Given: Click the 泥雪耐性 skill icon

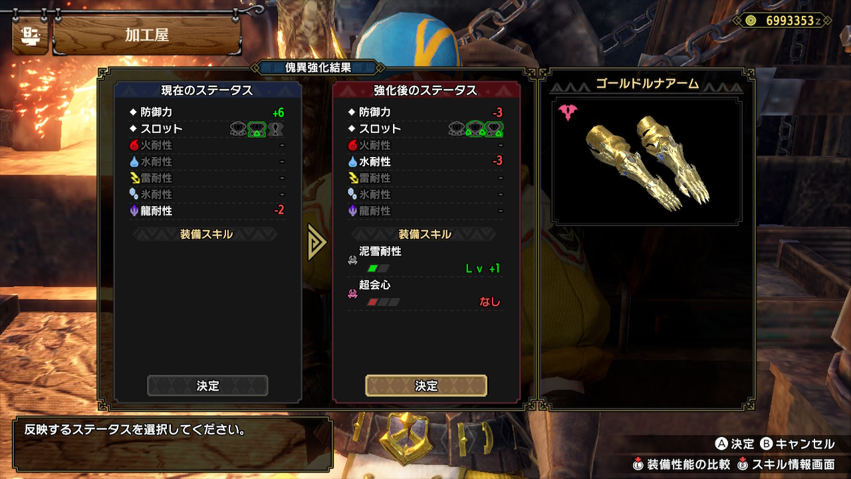Looking at the screenshot, I should click(x=352, y=261).
